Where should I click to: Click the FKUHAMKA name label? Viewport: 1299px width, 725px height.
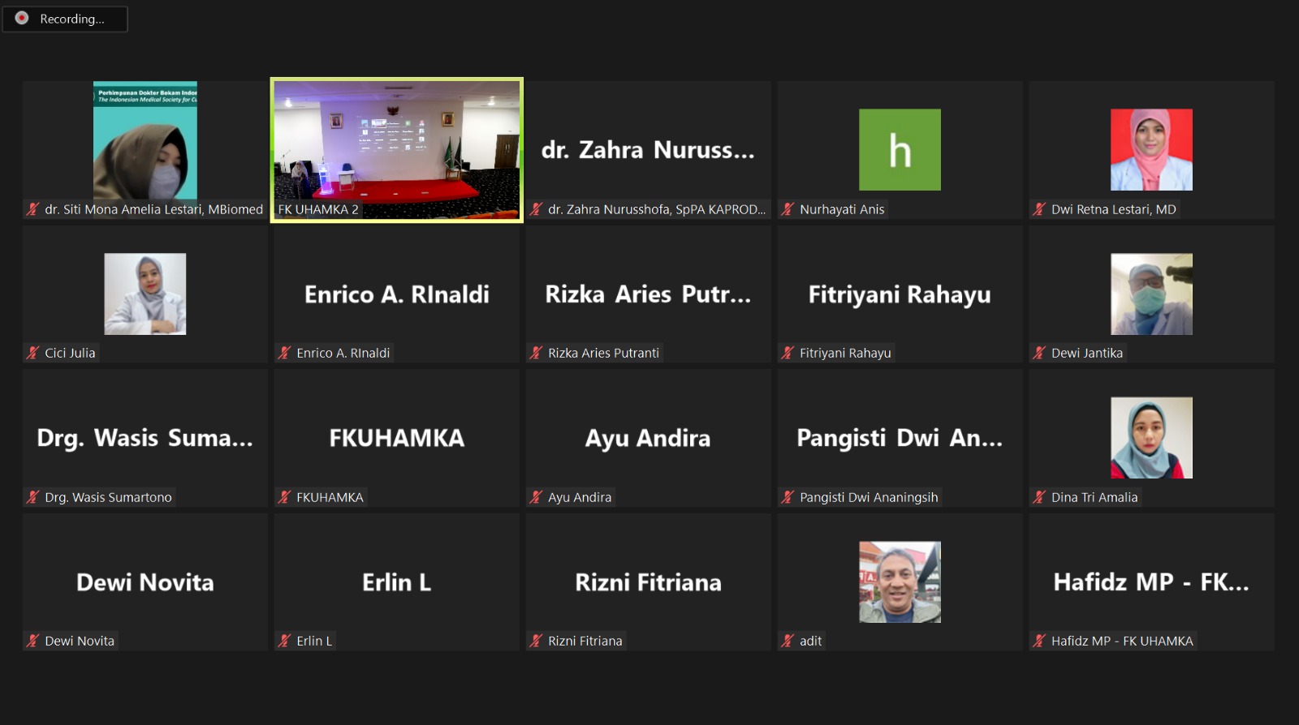(x=330, y=497)
